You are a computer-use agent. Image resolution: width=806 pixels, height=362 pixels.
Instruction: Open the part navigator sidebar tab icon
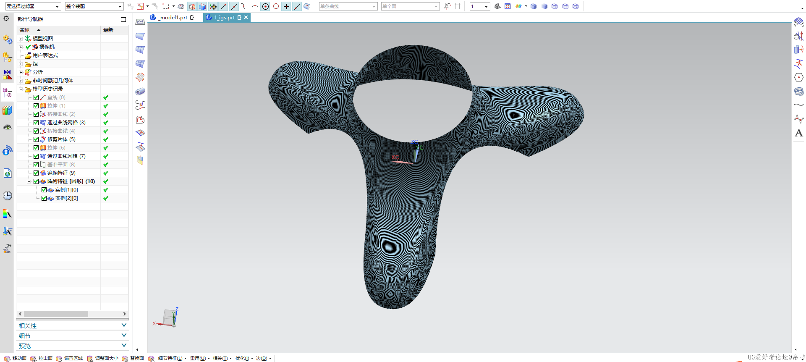pos(7,92)
